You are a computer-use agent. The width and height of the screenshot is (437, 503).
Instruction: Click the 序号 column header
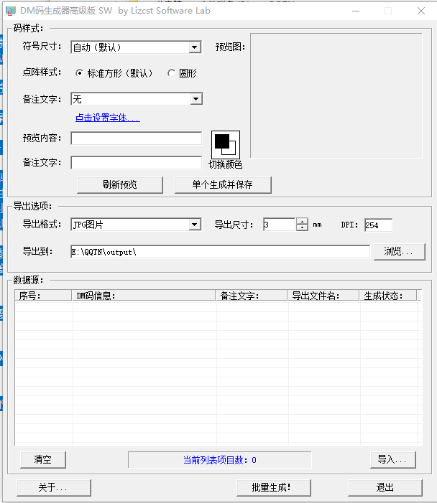point(43,295)
